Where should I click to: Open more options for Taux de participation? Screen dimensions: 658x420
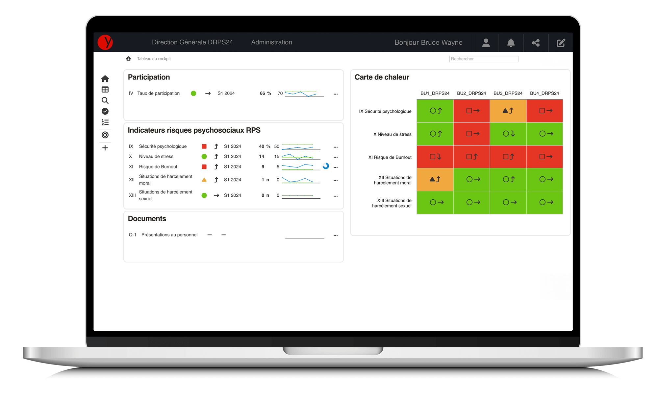pyautogui.click(x=336, y=94)
